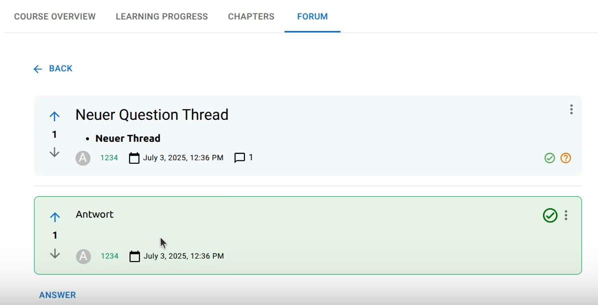Switch to the Learning Progress tab

coord(161,16)
